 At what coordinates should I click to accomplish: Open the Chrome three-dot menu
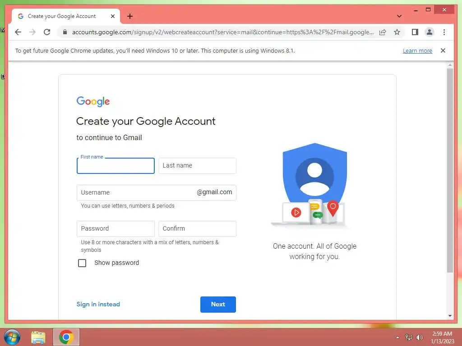(x=444, y=32)
